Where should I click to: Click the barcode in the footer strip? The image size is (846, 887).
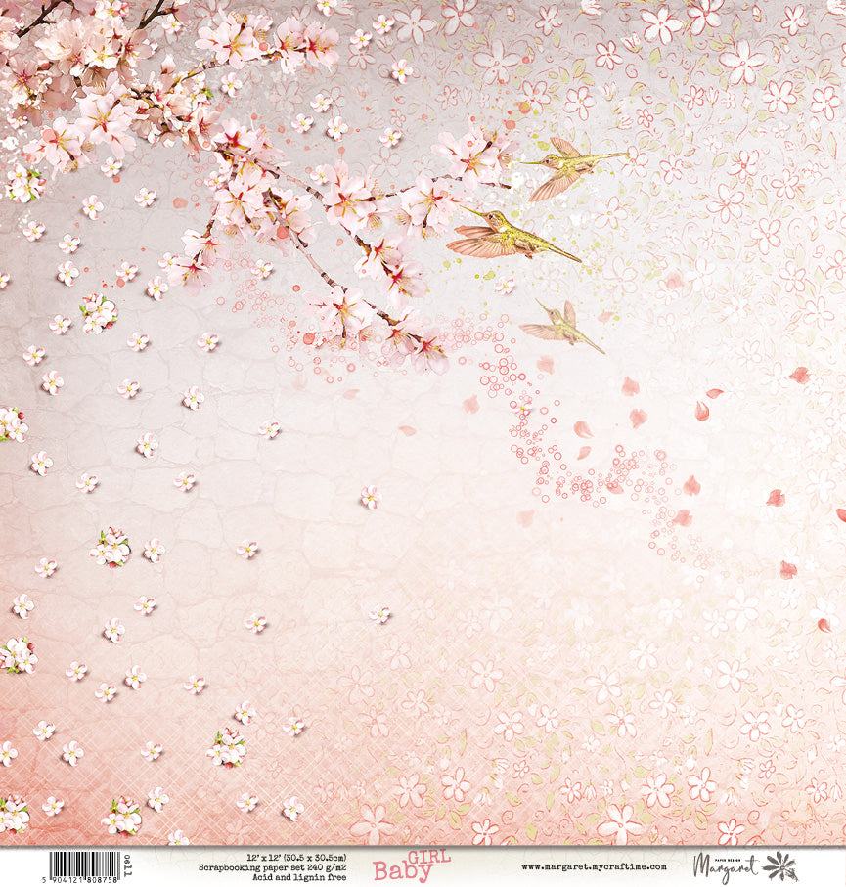click(x=84, y=864)
